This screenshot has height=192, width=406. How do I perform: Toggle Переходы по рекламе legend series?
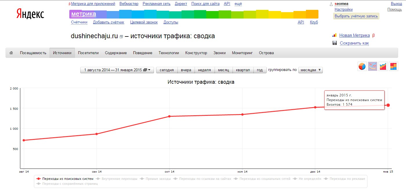[x=344, y=179]
